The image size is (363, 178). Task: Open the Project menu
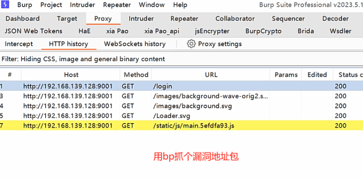coord(51,5)
